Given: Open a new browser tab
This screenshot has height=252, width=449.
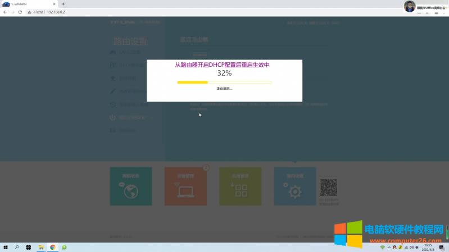Looking at the screenshot, I should coord(63,4).
